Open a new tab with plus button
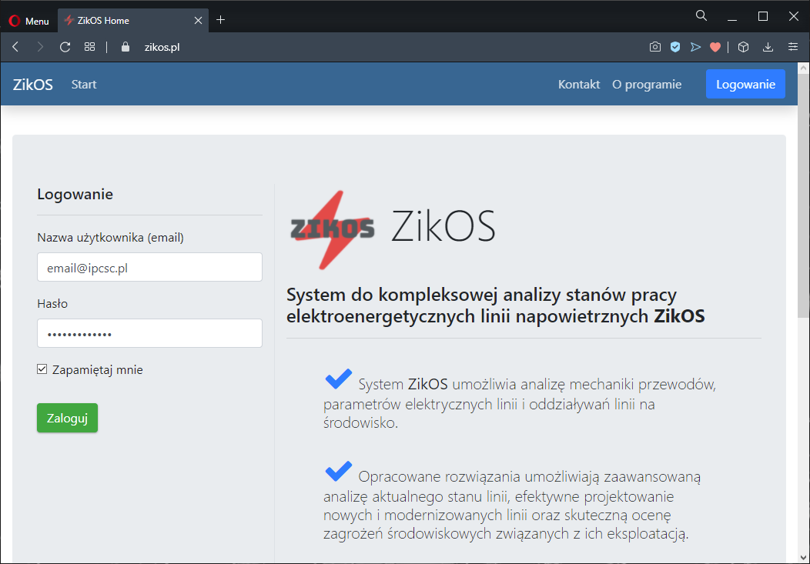Image resolution: width=810 pixels, height=564 pixels. tap(221, 20)
